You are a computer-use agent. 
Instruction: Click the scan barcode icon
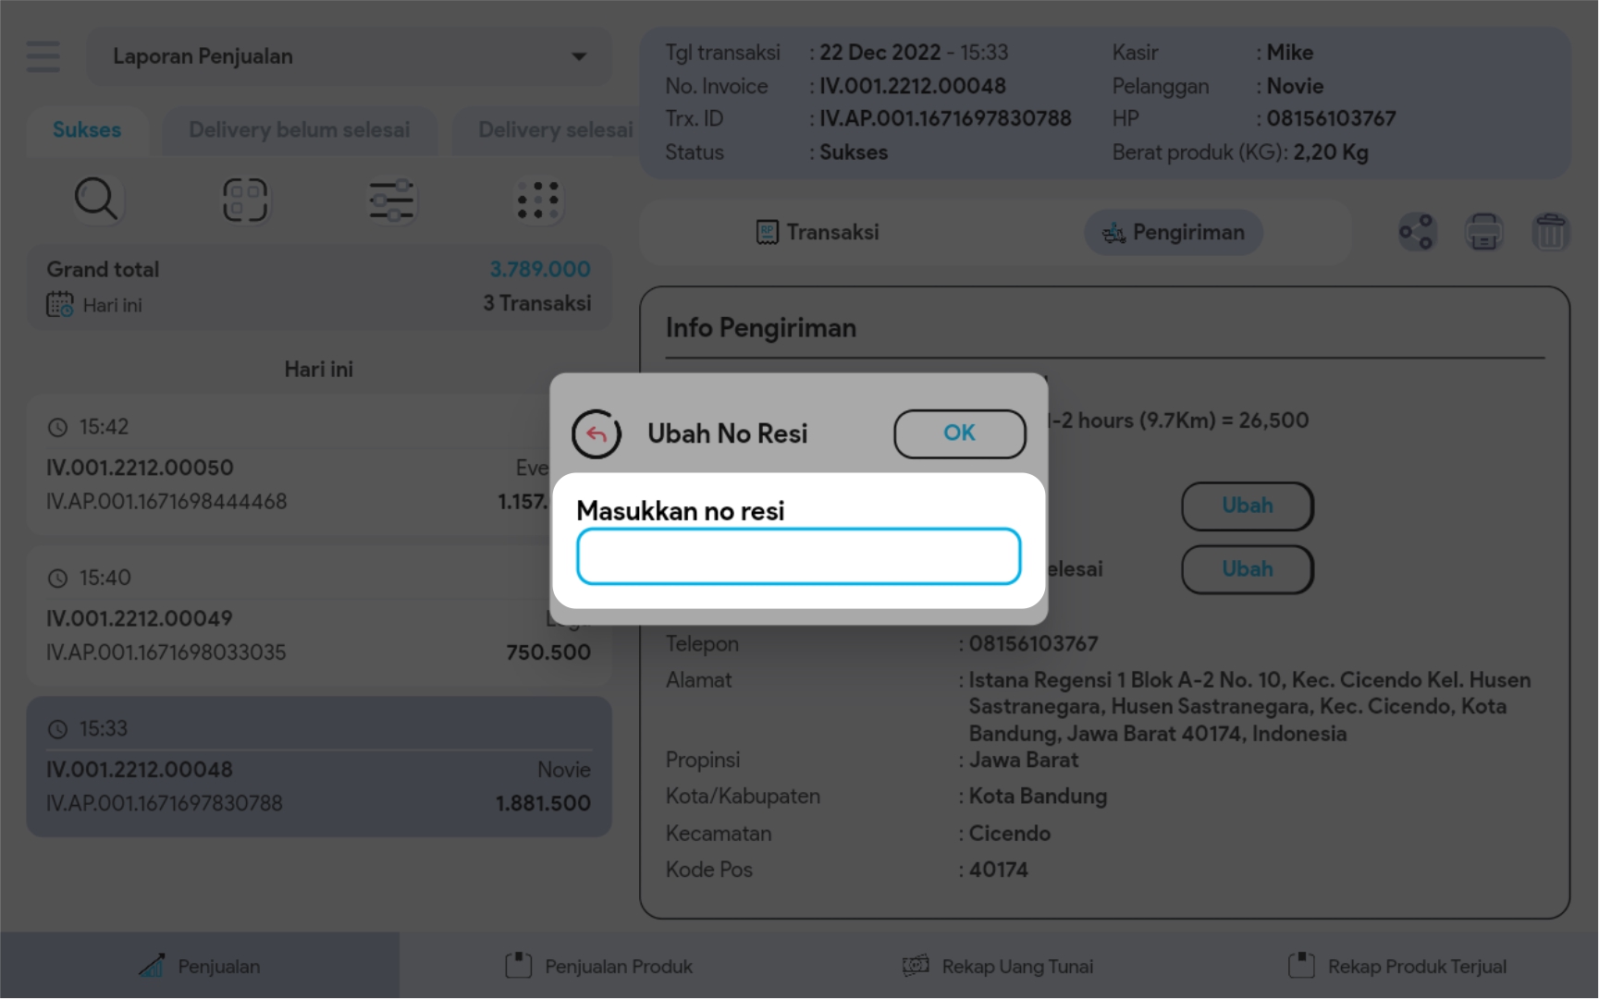(245, 200)
